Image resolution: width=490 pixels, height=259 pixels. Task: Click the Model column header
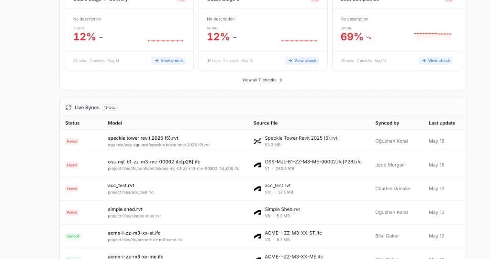pyautogui.click(x=115, y=123)
